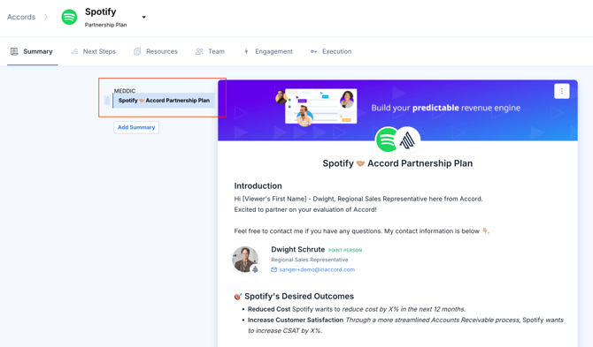Click the Team people icon

[x=199, y=51]
